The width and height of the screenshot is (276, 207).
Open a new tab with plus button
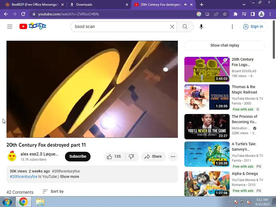click(202, 5)
